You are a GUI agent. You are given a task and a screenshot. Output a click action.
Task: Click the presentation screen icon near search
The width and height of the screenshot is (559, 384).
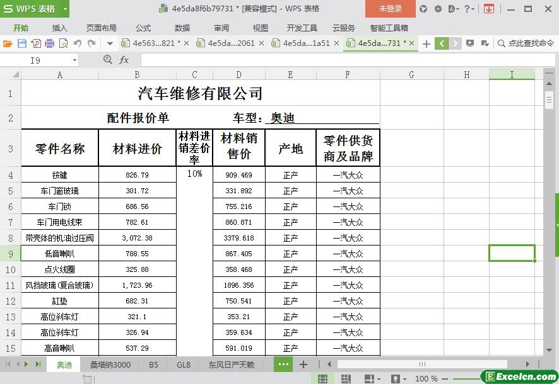click(470, 43)
